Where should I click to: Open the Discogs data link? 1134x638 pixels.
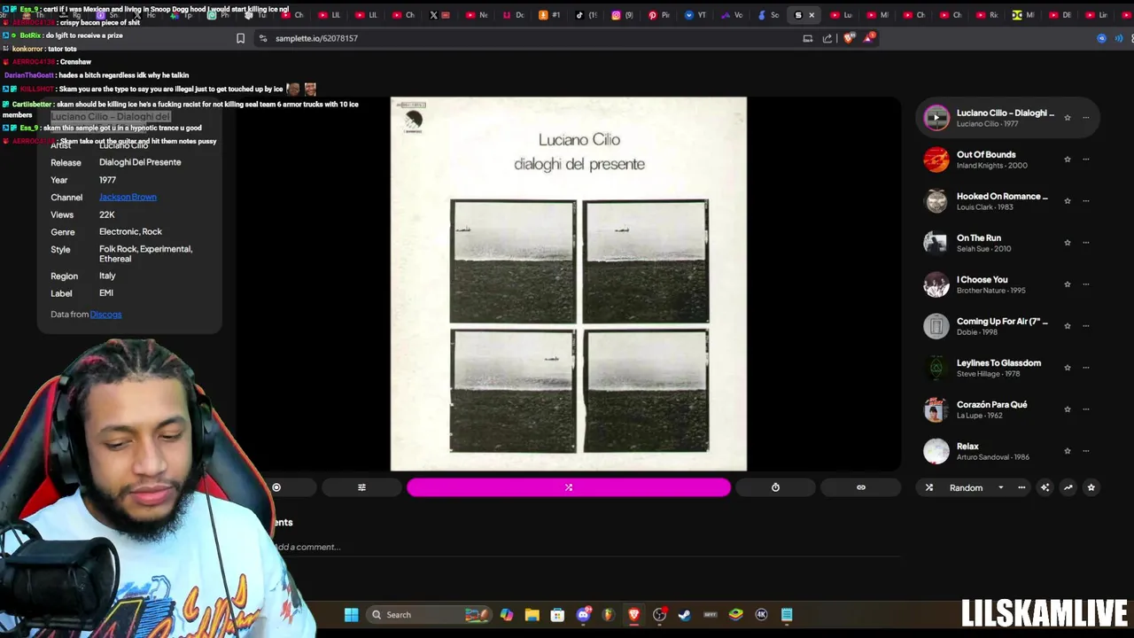(105, 314)
